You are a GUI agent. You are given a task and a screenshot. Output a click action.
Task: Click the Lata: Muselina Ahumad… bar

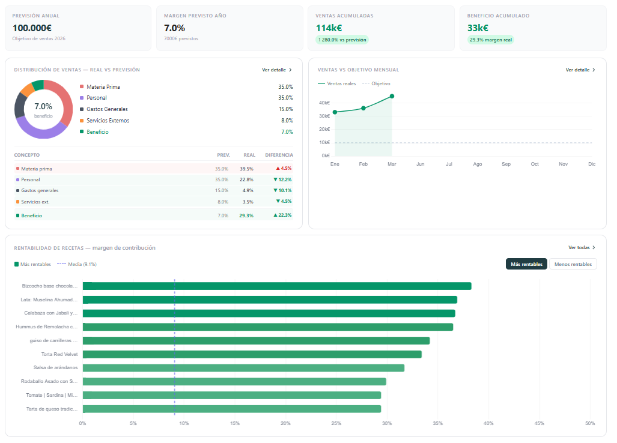click(270, 300)
